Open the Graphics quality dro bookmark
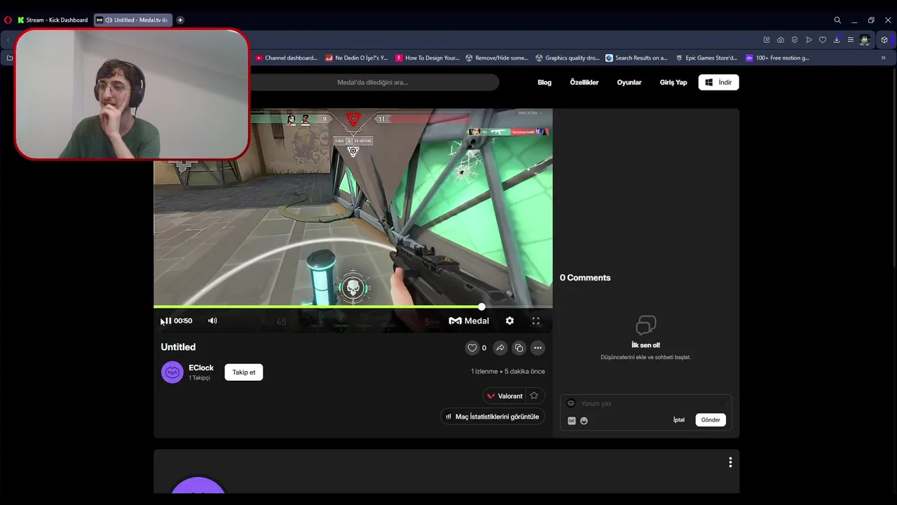The height and width of the screenshot is (505, 897). 568,58
